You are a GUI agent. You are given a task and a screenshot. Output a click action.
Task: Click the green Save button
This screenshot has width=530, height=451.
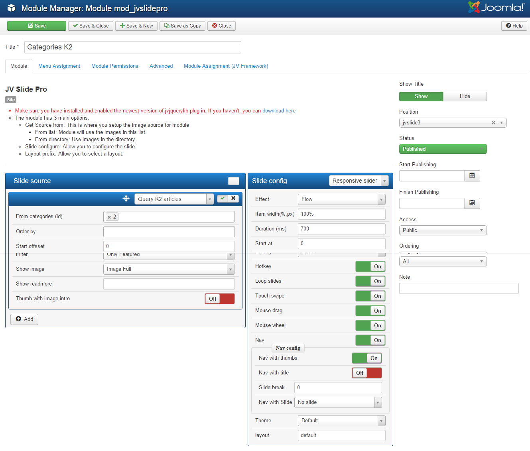37,26
